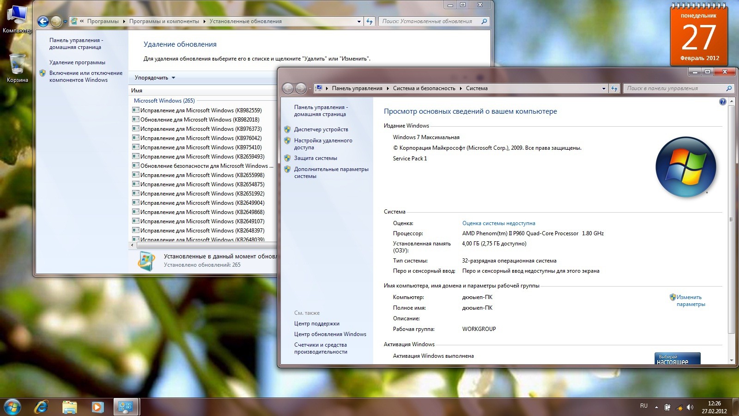Open Счетчики и средства производительности link

click(321, 348)
